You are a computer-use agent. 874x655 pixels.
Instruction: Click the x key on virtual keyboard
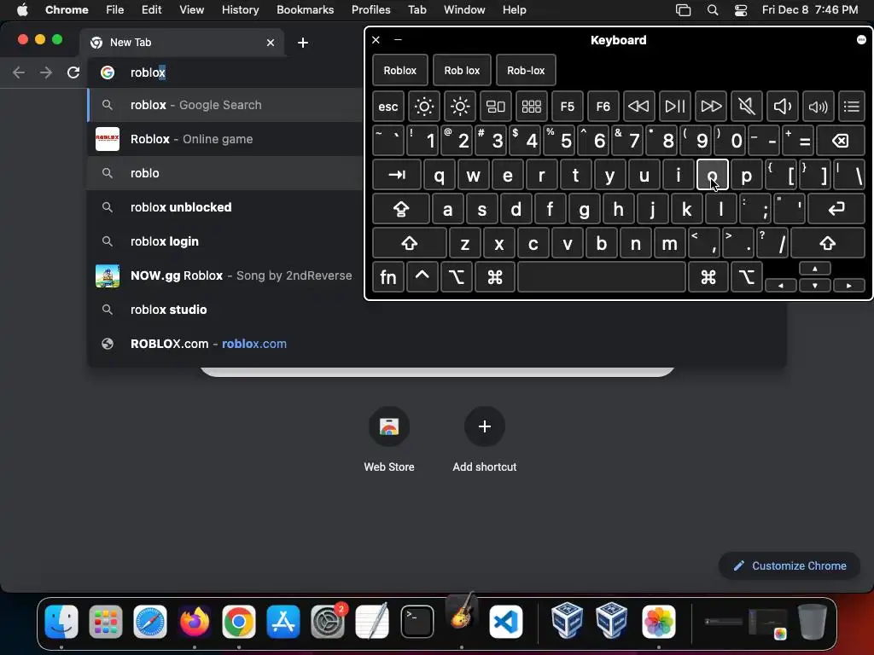click(498, 243)
